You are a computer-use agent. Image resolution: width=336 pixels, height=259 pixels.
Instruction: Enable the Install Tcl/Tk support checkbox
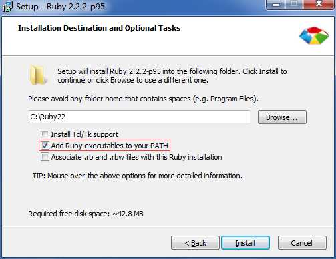coord(45,134)
